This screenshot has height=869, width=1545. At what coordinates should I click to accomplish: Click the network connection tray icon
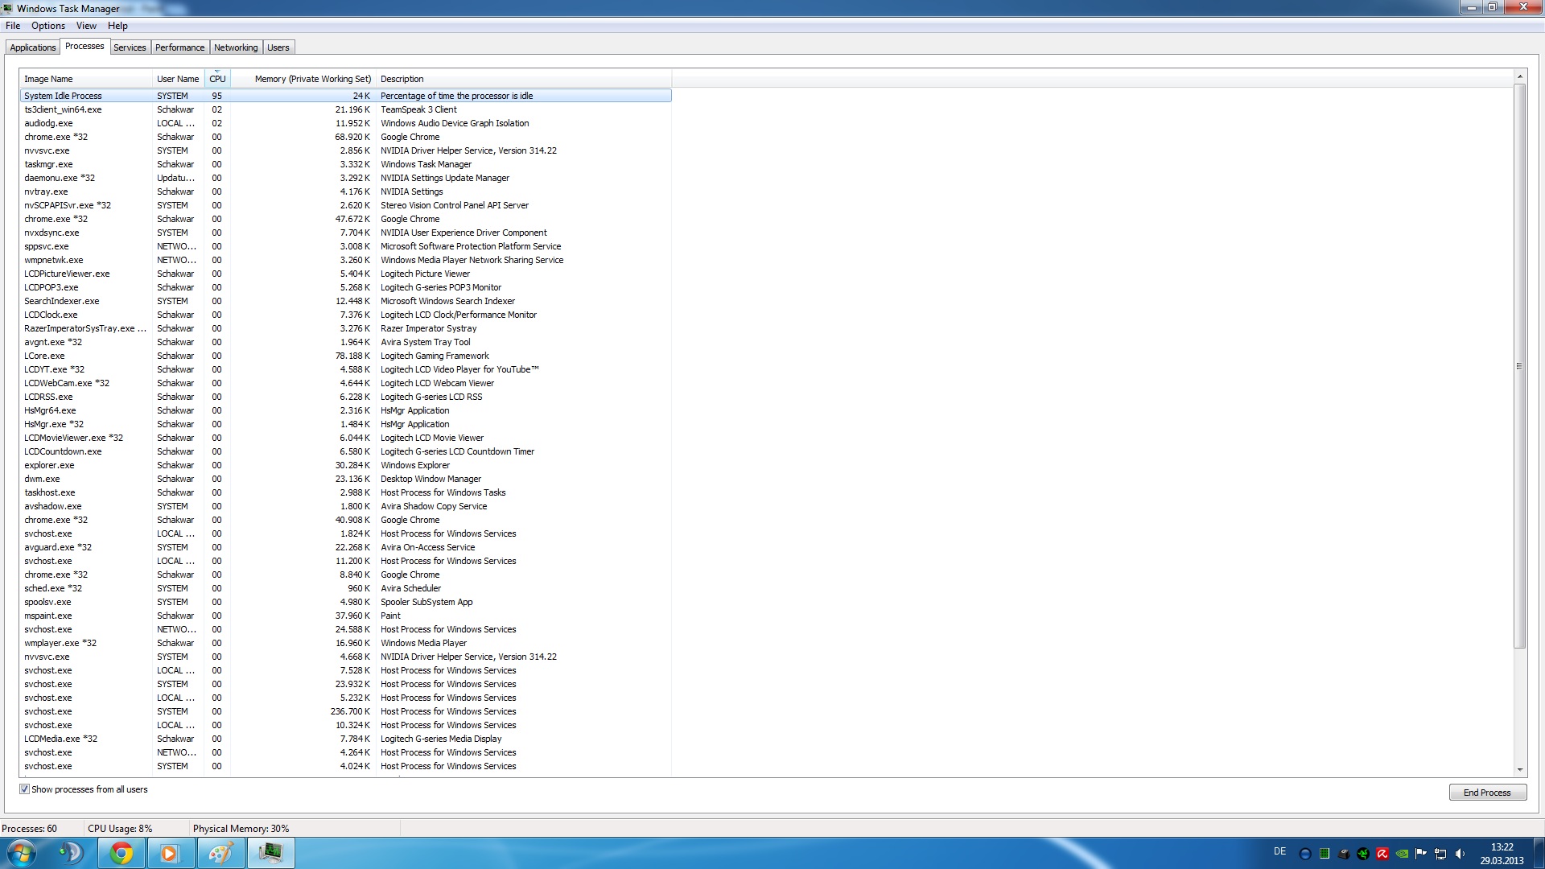point(1440,854)
